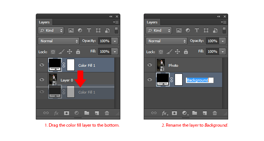Filter shape layers in left Layers panel

click(98, 31)
